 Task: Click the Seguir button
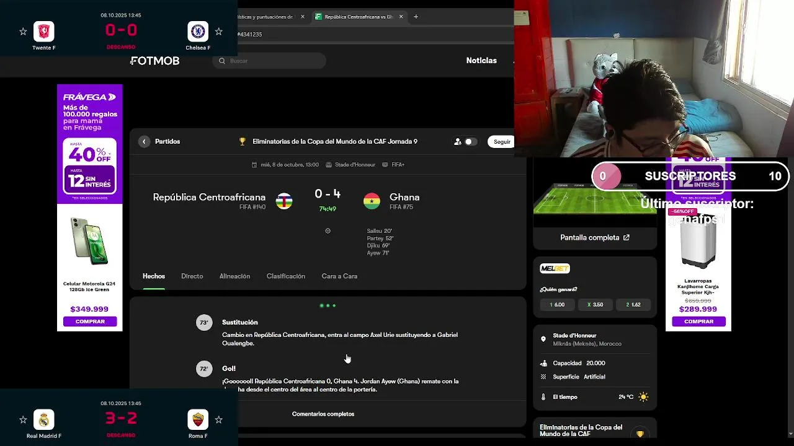coord(502,142)
